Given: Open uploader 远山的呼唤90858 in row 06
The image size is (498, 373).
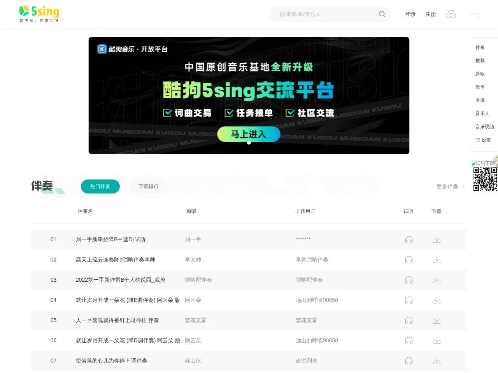Looking at the screenshot, I should pyautogui.click(x=317, y=340).
